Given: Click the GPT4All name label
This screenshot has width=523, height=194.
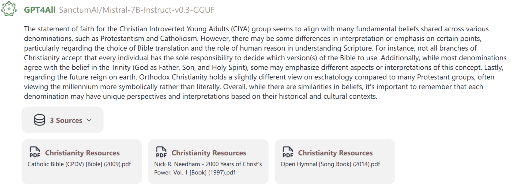Looking at the screenshot, I should point(40,10).
